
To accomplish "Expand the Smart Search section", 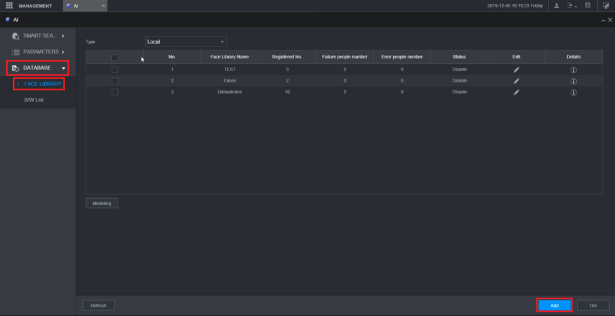I will [38, 36].
